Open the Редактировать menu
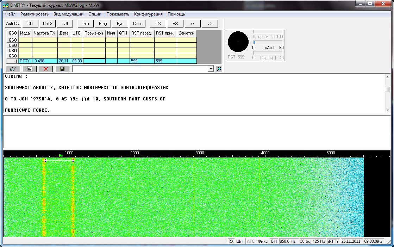This screenshot has width=394, height=247. [35, 14]
